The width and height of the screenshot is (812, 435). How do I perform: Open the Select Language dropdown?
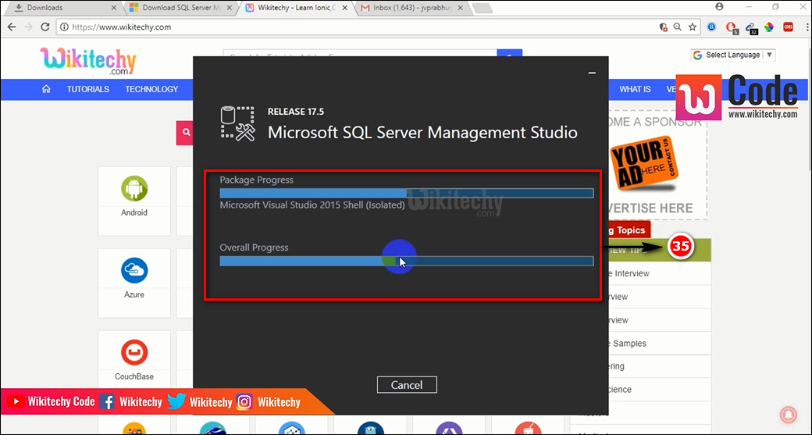tap(732, 55)
